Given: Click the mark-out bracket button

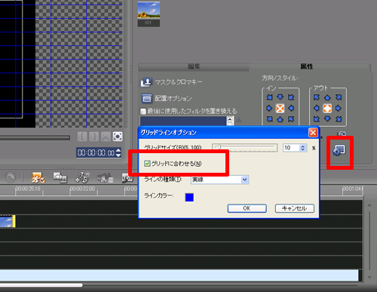Looking at the screenshot, I should click(94, 137).
